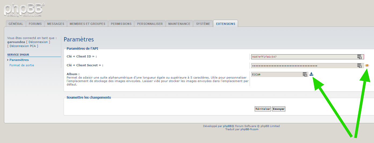Click password manager icon in Client ID field
This screenshot has width=374, height=143.
[359, 57]
